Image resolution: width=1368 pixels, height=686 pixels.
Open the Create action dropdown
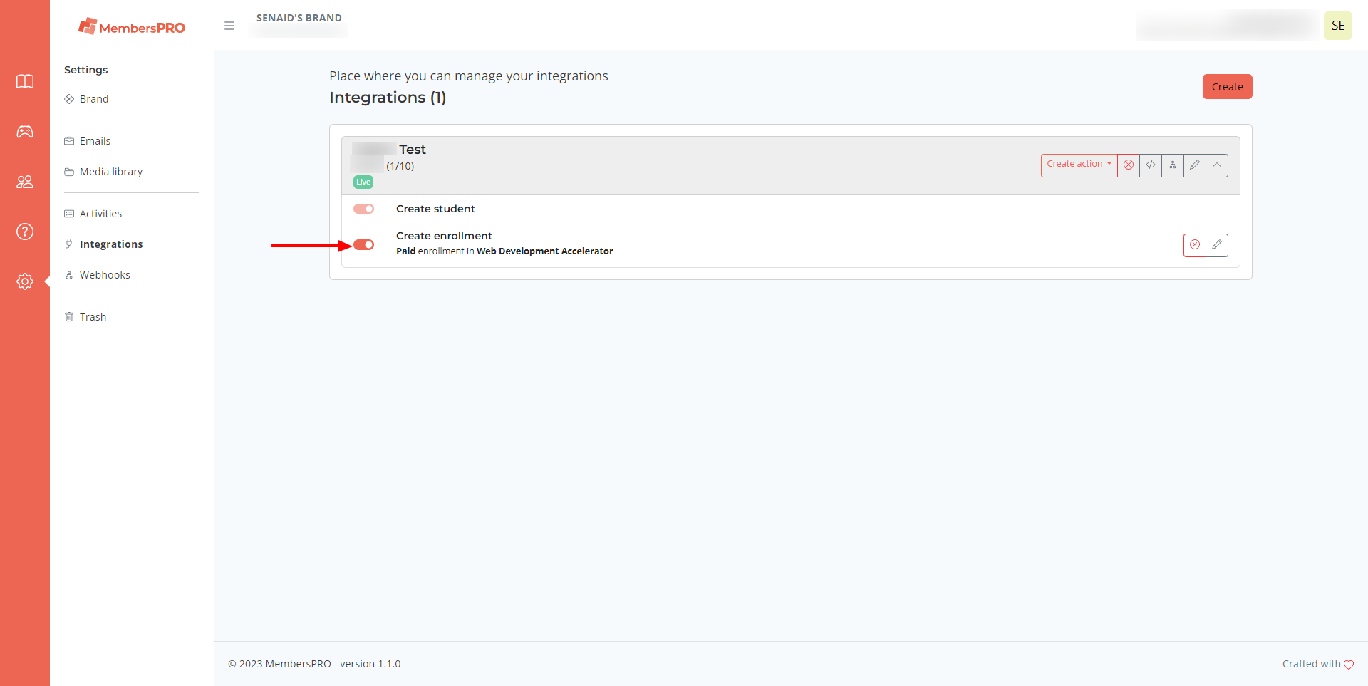pyautogui.click(x=1079, y=165)
